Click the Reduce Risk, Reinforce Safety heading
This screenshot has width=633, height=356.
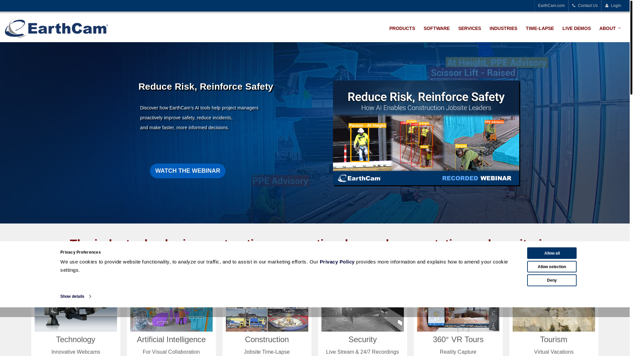[206, 86]
